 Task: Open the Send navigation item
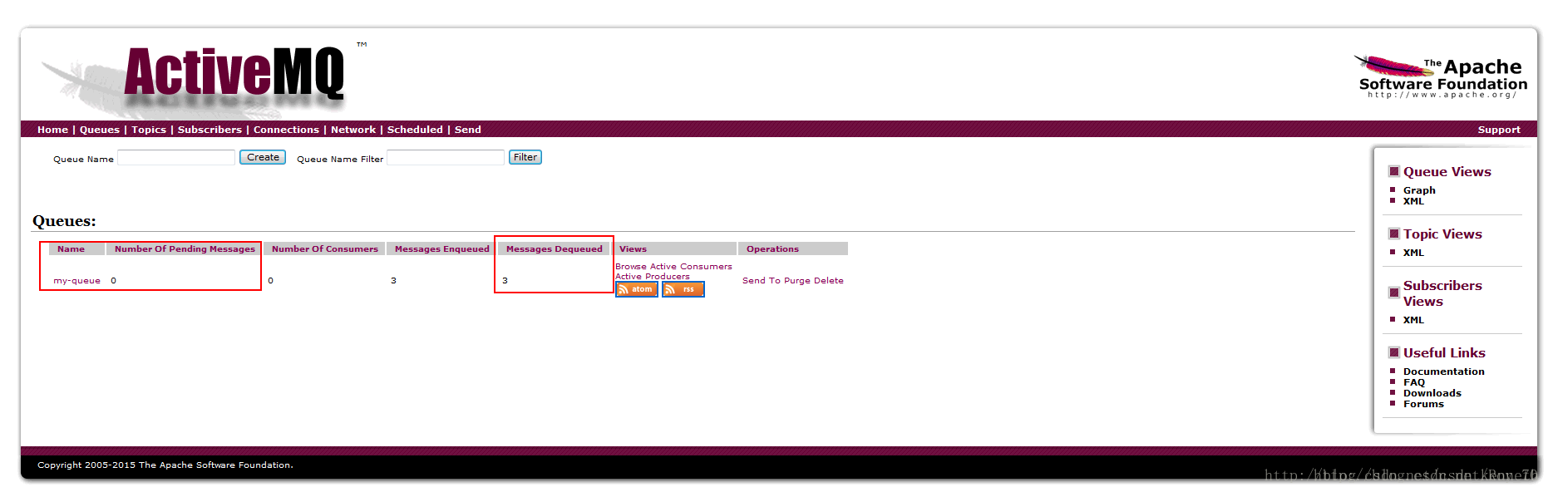(468, 130)
